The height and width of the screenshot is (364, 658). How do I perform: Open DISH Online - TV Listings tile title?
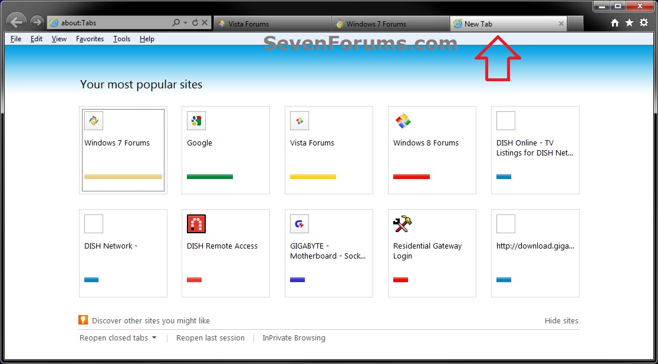[x=535, y=148]
